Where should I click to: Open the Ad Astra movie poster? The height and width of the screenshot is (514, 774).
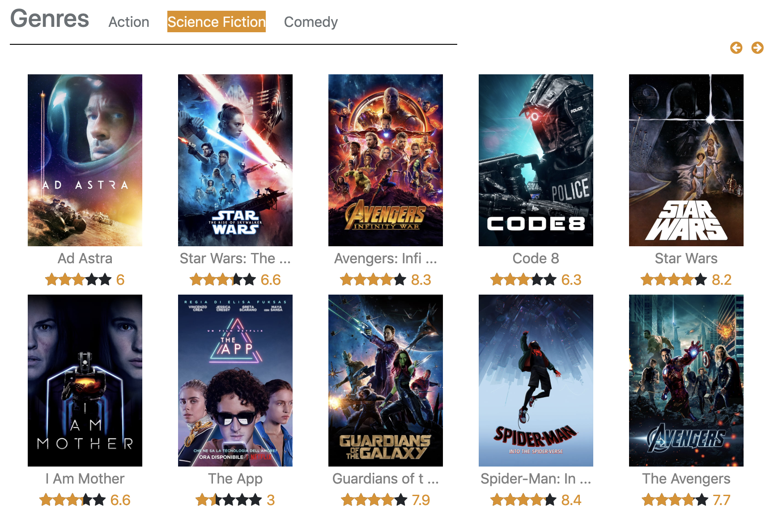pyautogui.click(x=85, y=160)
